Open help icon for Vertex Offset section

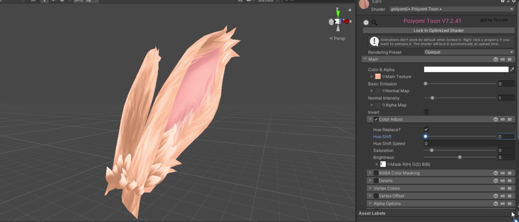tap(496, 196)
